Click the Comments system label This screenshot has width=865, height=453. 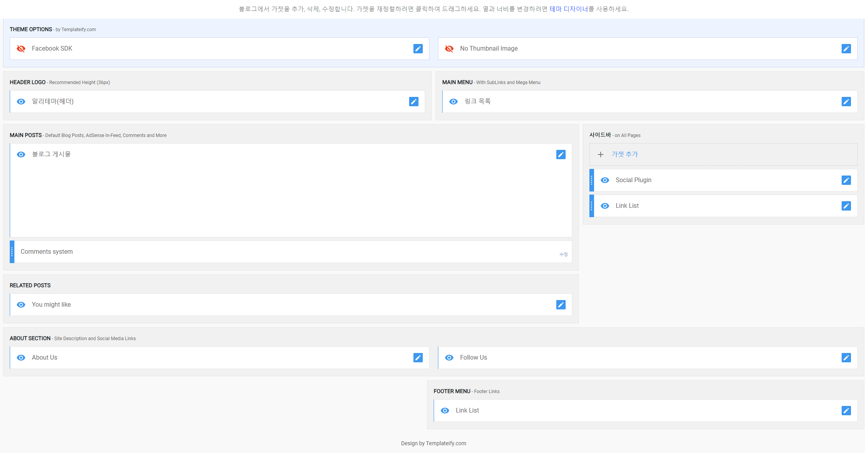[x=47, y=252]
